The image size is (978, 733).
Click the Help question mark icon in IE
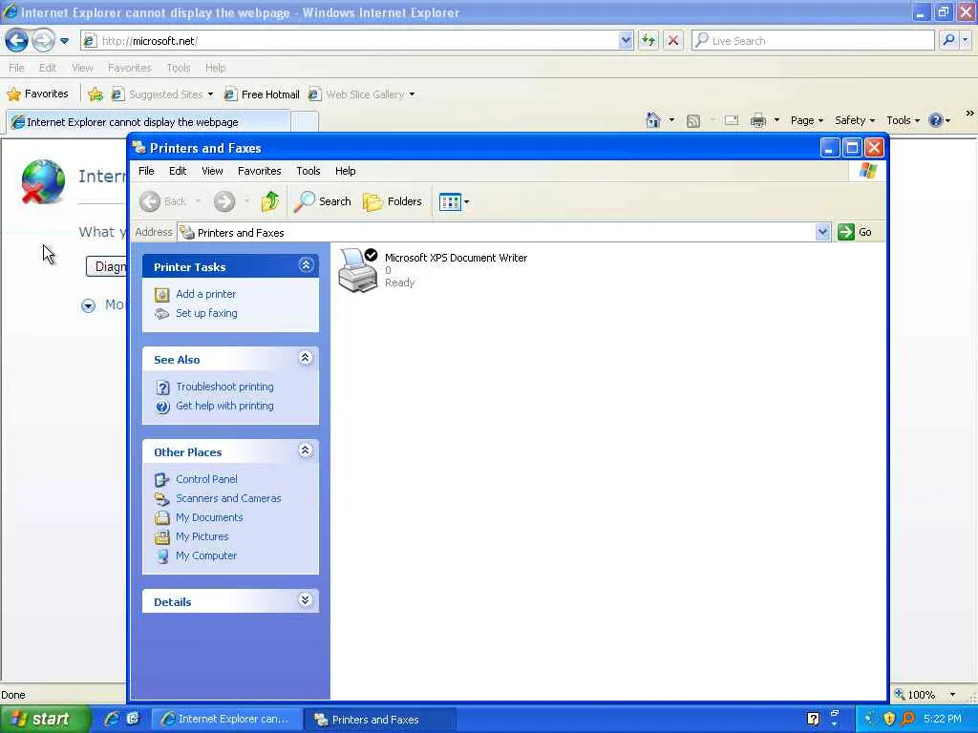936,120
